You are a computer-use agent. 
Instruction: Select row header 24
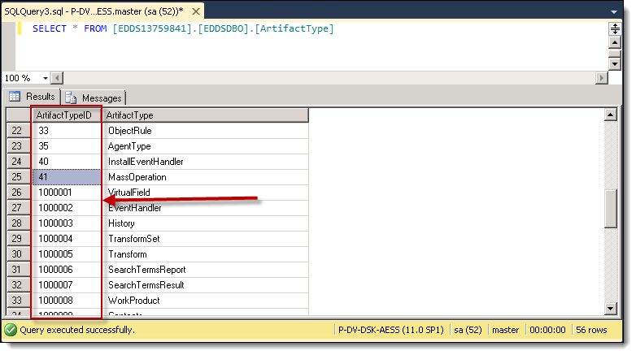click(19, 162)
